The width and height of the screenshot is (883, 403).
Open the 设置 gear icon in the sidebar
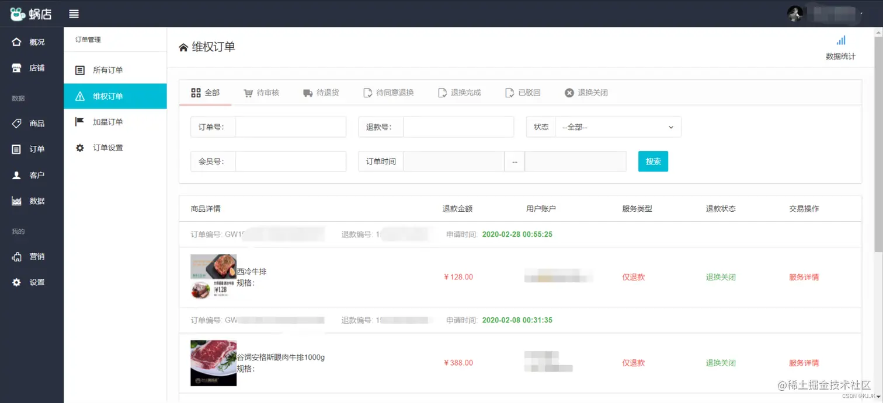pyautogui.click(x=16, y=282)
